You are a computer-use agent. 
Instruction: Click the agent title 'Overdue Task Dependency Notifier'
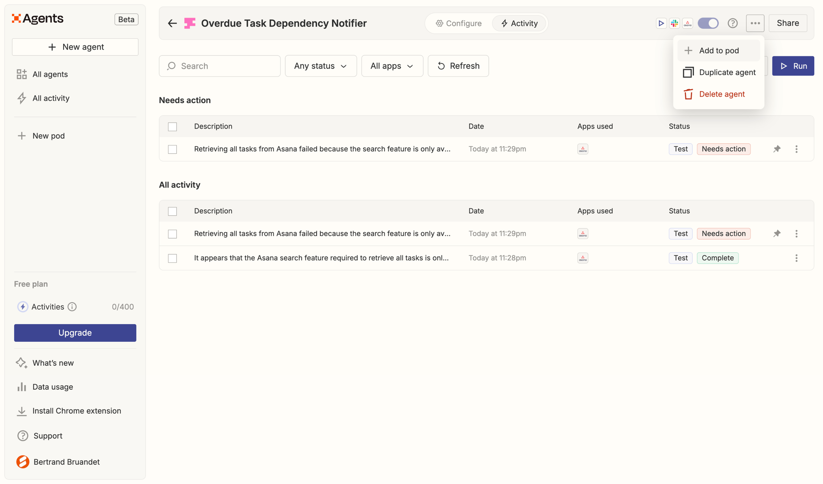[x=284, y=23]
